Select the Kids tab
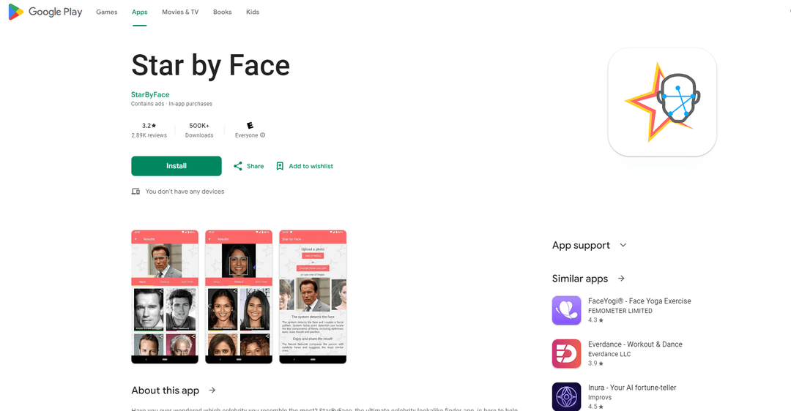791x411 pixels. 253,12
